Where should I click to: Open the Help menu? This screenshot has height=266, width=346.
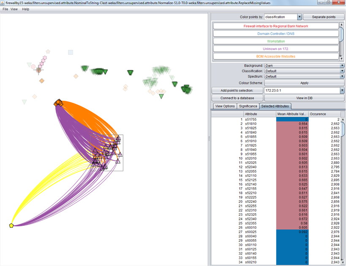26,9
